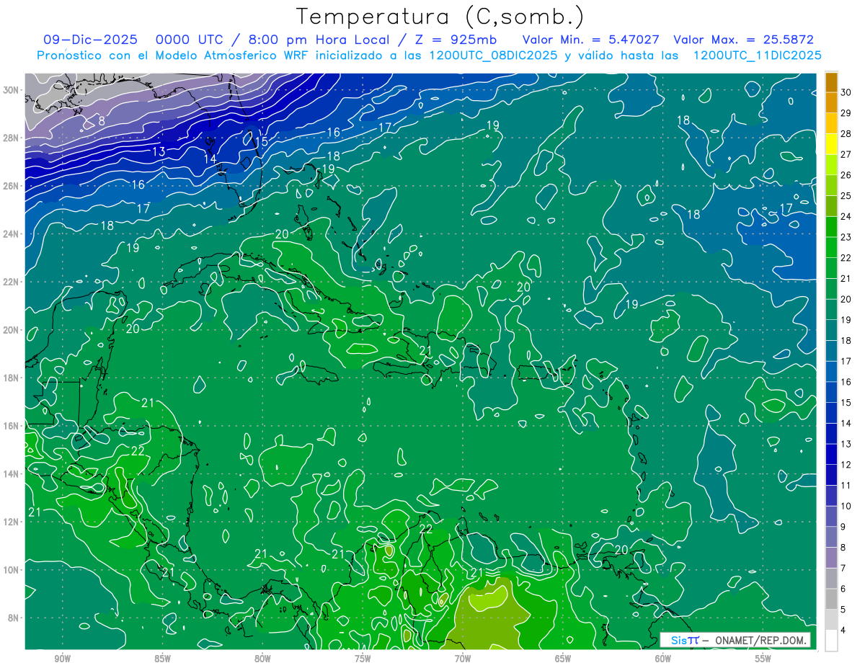Click the "18N" latitude label
Viewport: 865px width, 668px height.
pyautogui.click(x=12, y=378)
